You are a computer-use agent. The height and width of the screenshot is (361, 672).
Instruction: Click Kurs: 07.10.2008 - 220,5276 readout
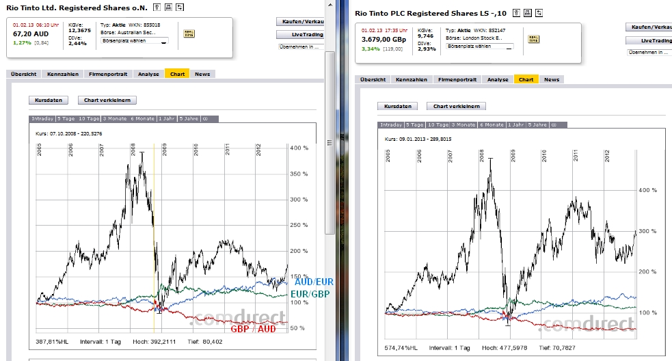[69, 134]
